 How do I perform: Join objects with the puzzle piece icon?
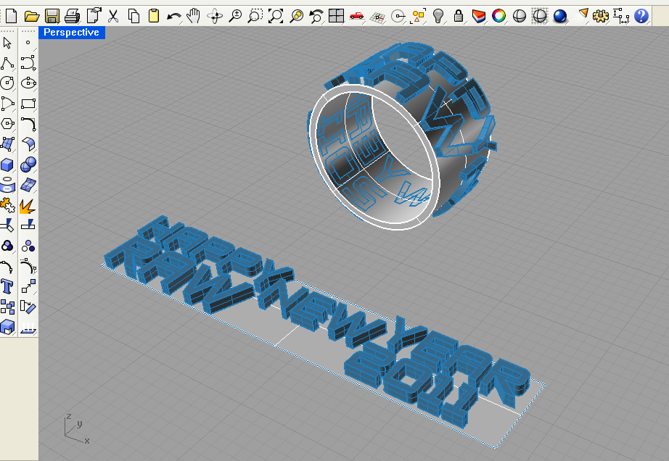coord(7,205)
